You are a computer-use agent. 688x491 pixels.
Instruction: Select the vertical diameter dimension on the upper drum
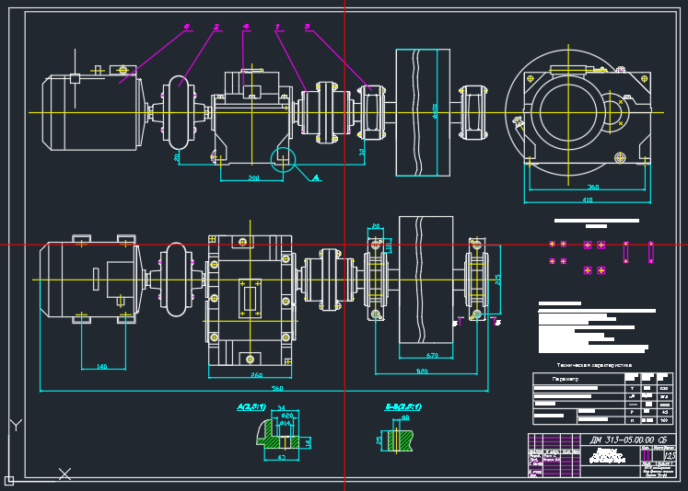pos(435,111)
